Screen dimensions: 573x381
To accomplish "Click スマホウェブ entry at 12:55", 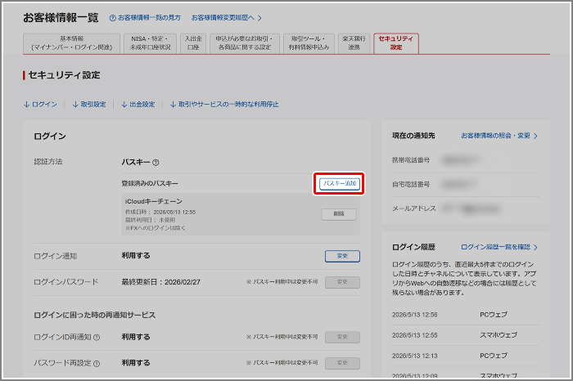I will (x=499, y=335).
